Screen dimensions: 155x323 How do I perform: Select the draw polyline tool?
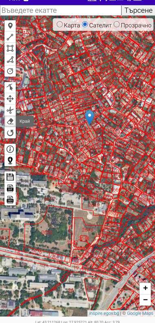click(x=10, y=37)
